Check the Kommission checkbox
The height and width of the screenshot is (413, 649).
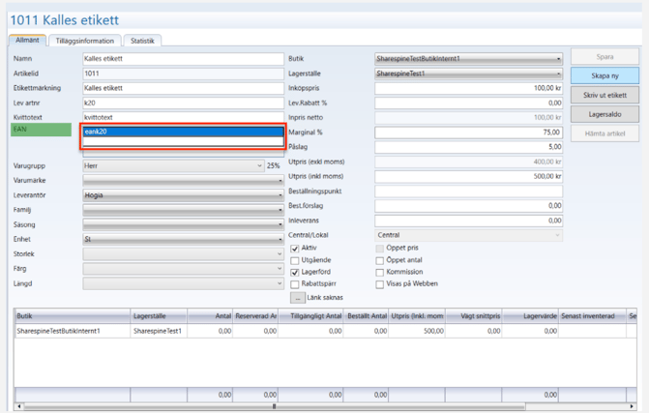(379, 273)
